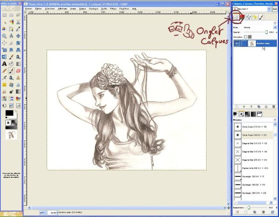Open the image menu triangle at ruler corner
The image size is (279, 217).
click(x=25, y=12)
